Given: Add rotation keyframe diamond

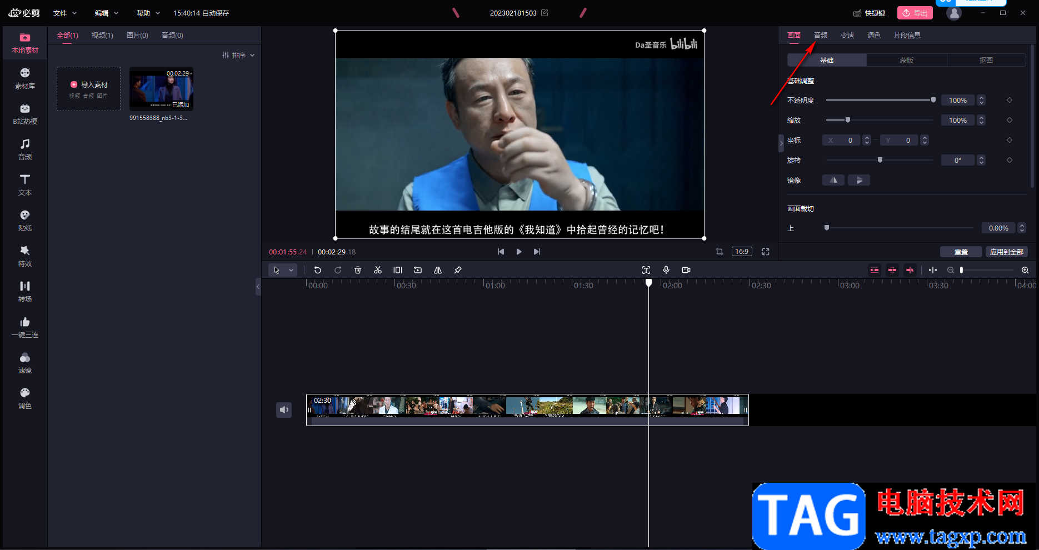Looking at the screenshot, I should coord(1010,160).
